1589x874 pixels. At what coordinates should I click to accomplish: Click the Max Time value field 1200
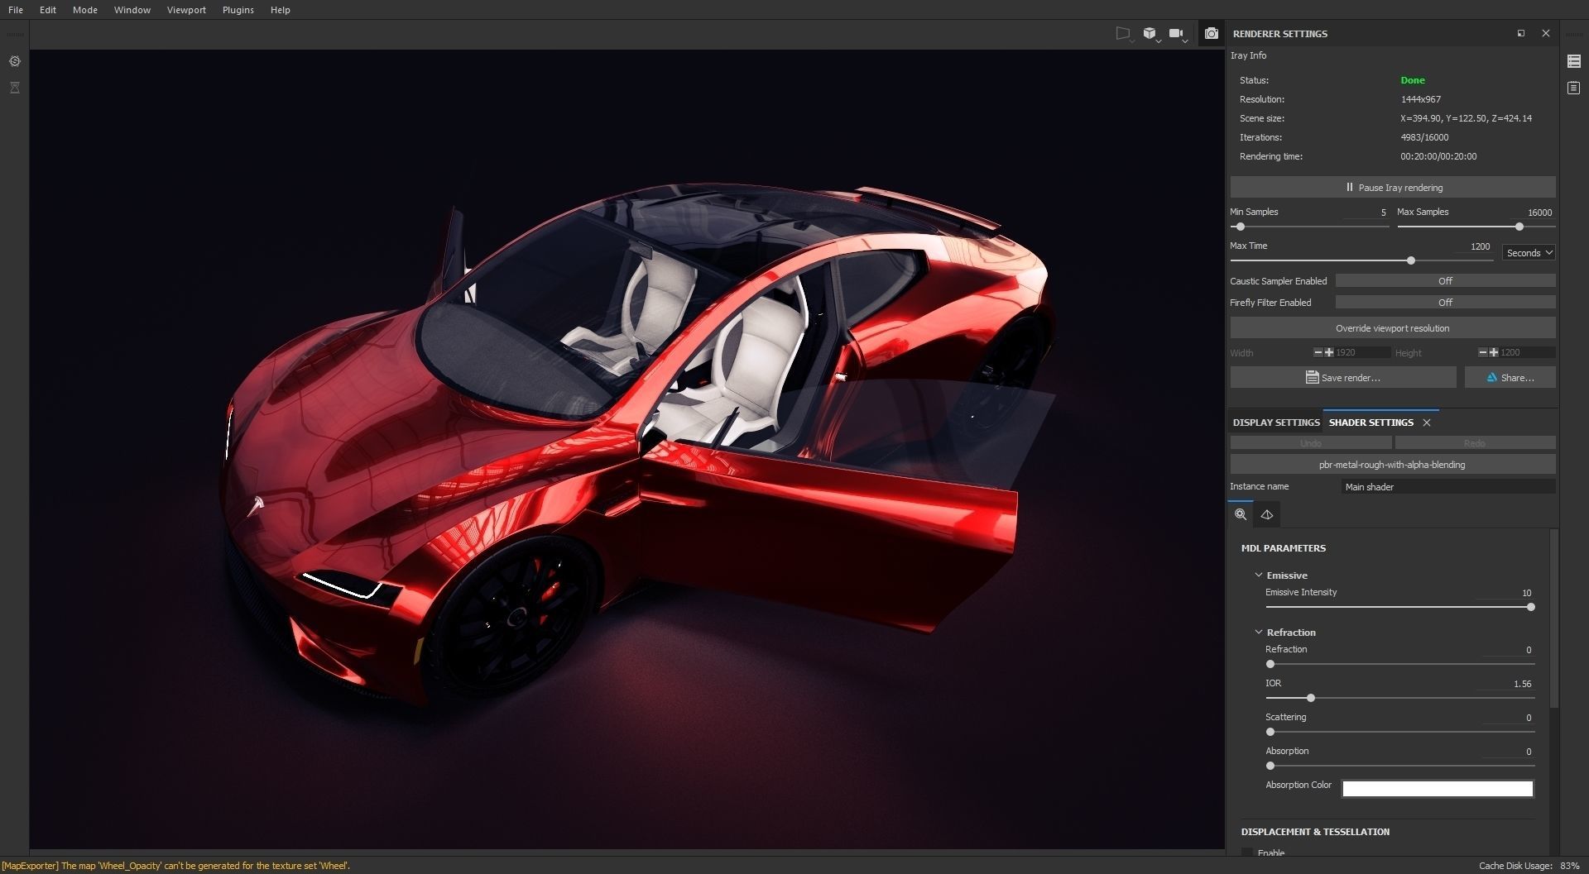1474,246
